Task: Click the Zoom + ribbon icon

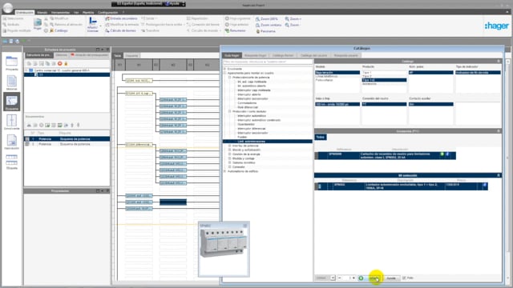Action: click(293, 19)
